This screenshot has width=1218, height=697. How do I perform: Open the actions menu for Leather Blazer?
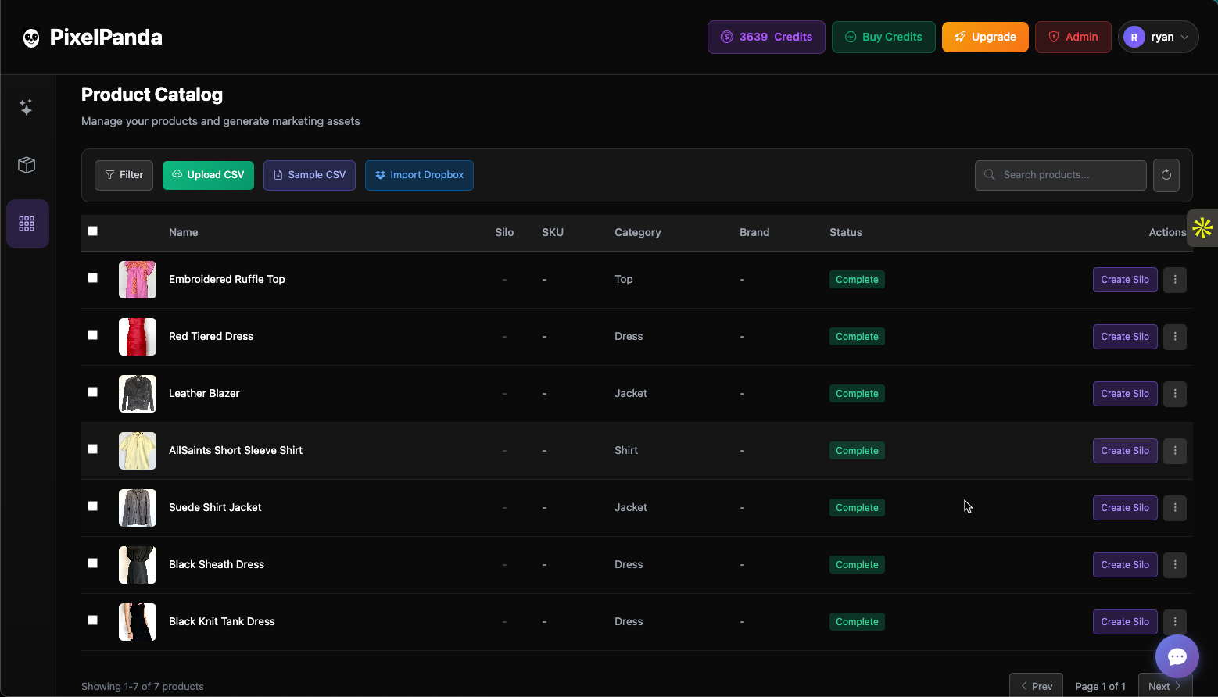pyautogui.click(x=1174, y=394)
